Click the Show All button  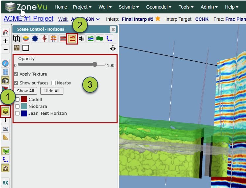[x=25, y=91]
